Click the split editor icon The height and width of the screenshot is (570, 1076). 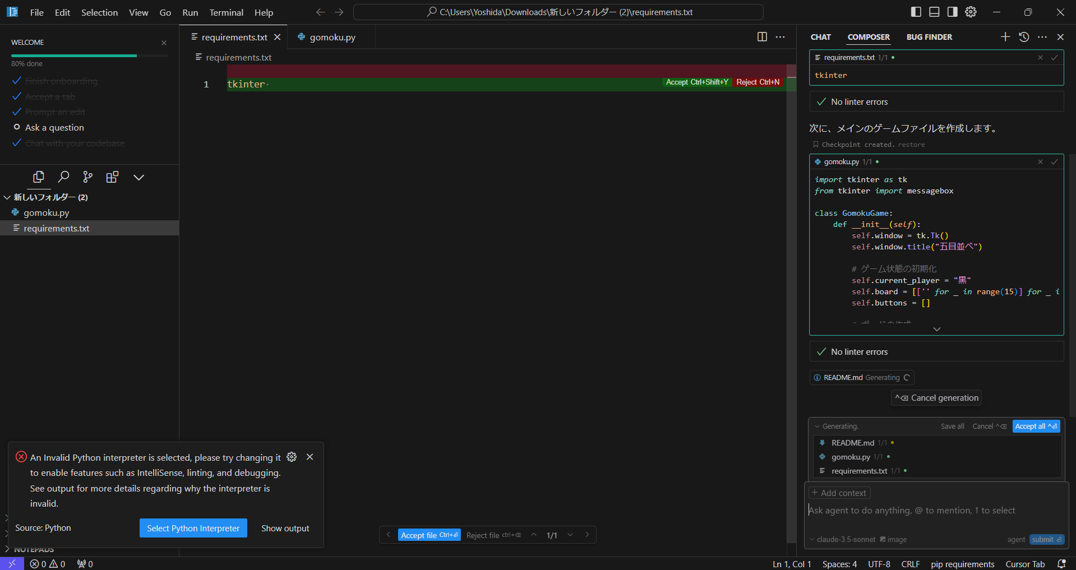point(762,37)
